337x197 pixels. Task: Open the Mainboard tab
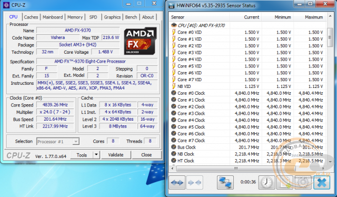(x=53, y=17)
